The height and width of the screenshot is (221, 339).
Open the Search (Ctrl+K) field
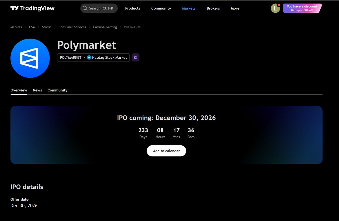click(99, 8)
